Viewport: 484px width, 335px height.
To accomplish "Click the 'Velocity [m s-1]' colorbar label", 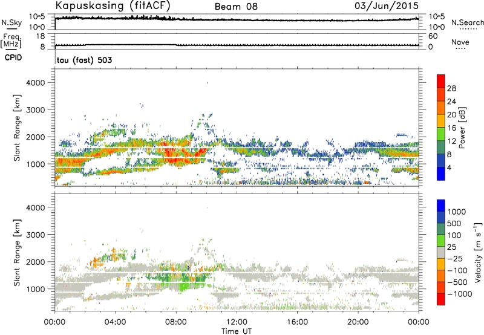I will pos(478,252).
